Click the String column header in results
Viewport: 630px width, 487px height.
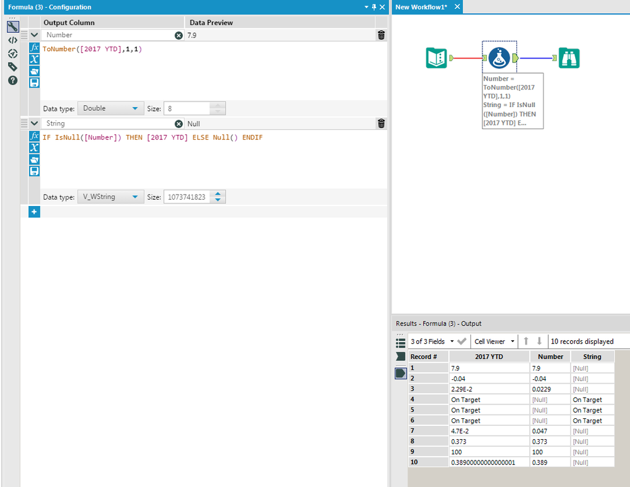592,357
